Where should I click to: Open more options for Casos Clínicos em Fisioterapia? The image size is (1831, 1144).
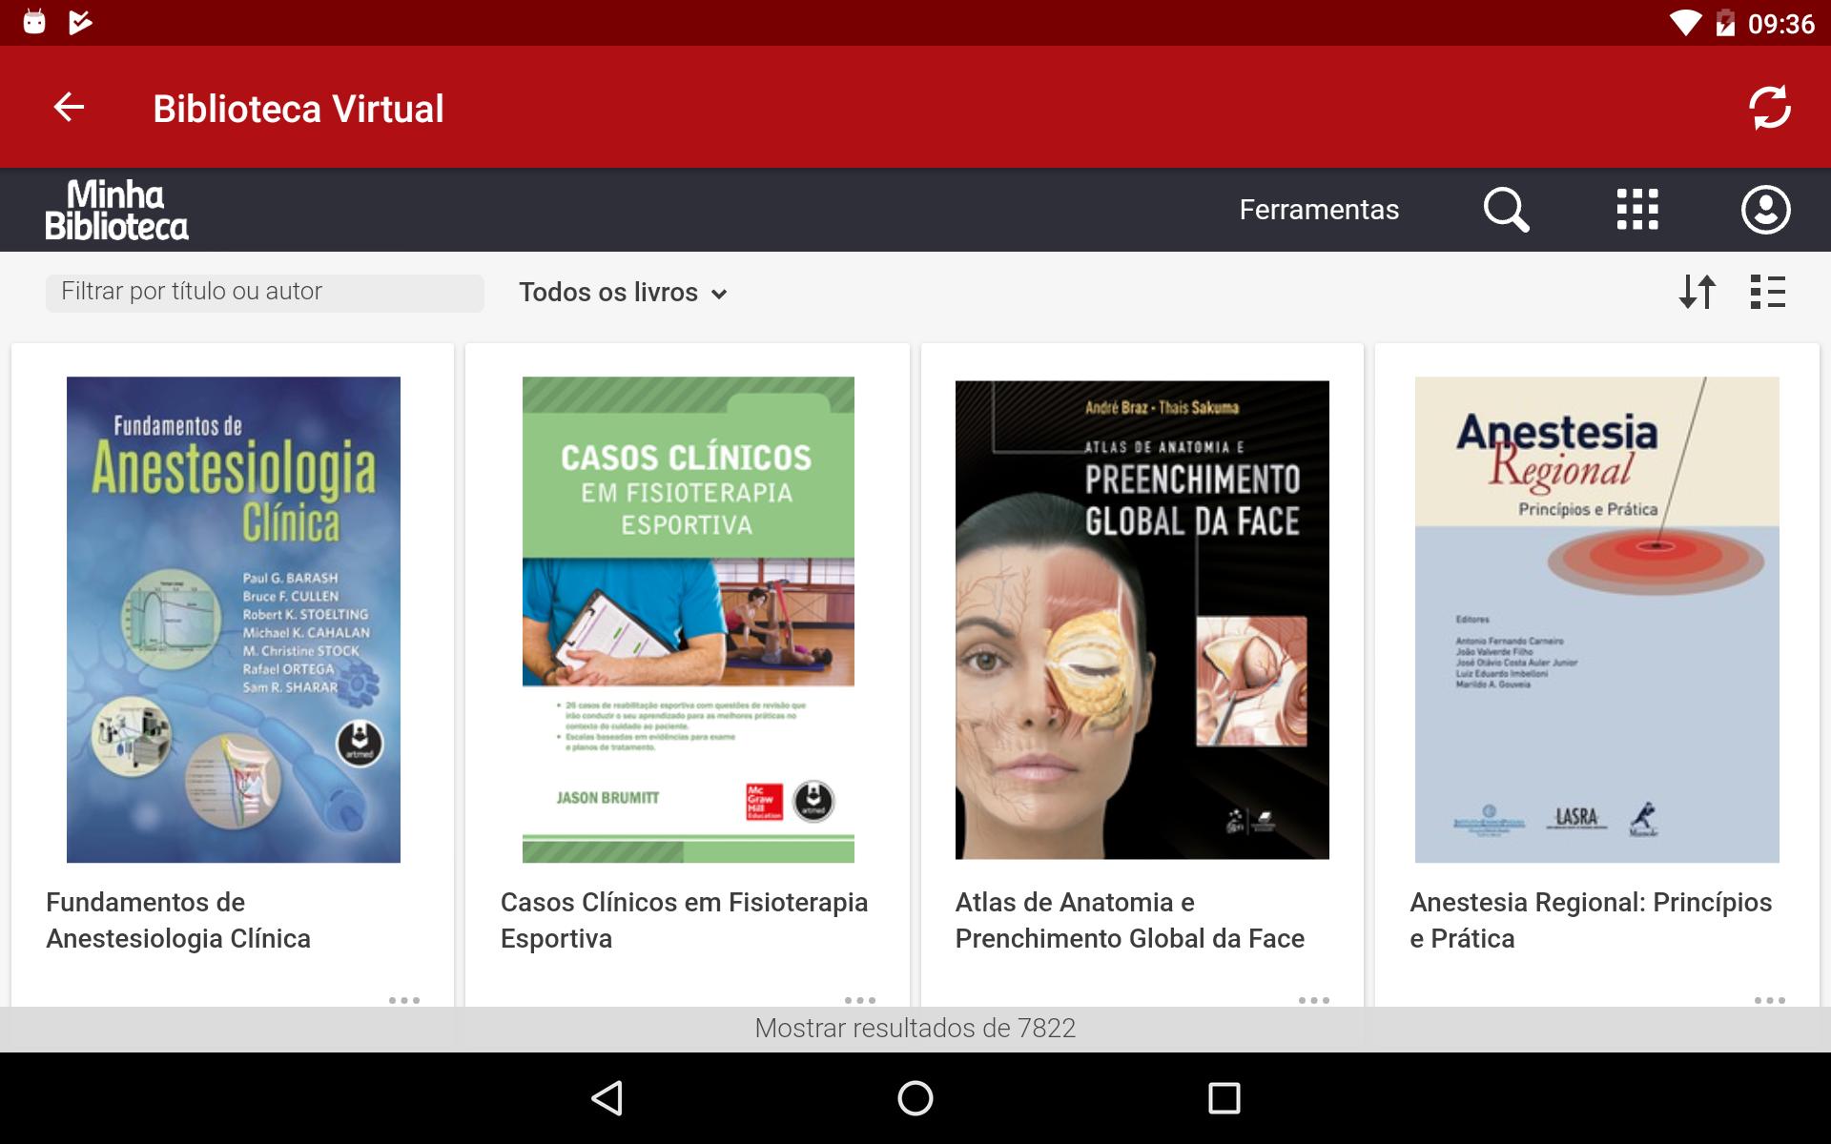tap(860, 999)
